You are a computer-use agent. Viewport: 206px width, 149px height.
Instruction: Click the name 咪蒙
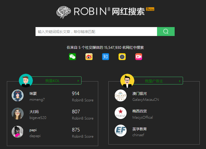(x=33, y=93)
